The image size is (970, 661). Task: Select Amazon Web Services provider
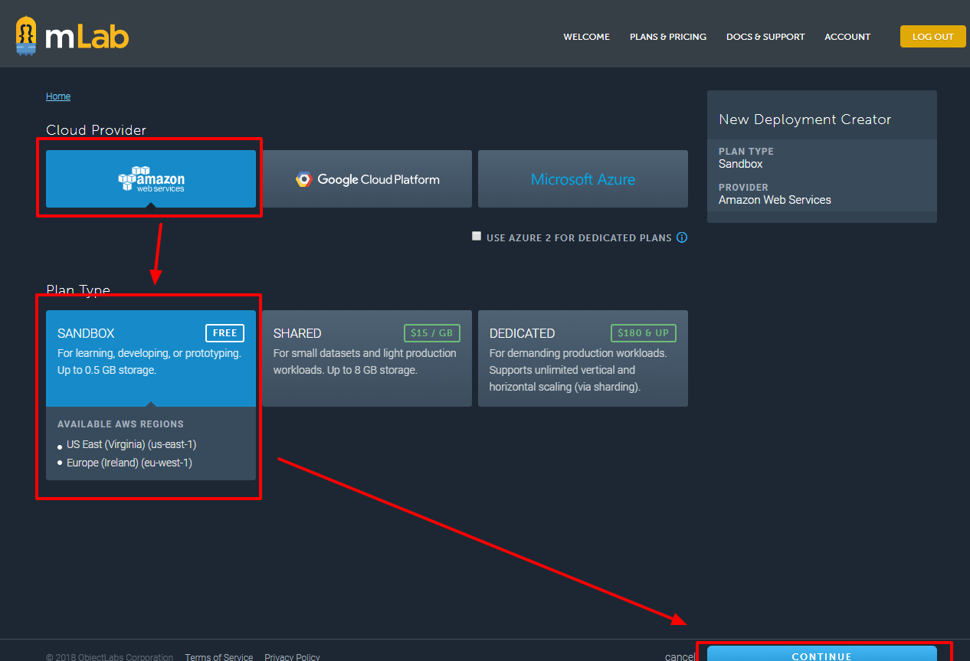[x=151, y=178]
